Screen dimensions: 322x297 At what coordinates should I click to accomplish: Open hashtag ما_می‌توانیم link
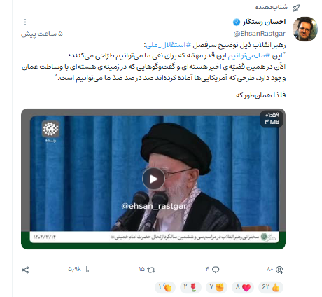tap(248, 55)
